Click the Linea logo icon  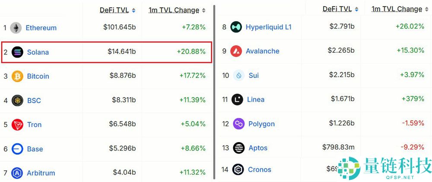click(237, 100)
